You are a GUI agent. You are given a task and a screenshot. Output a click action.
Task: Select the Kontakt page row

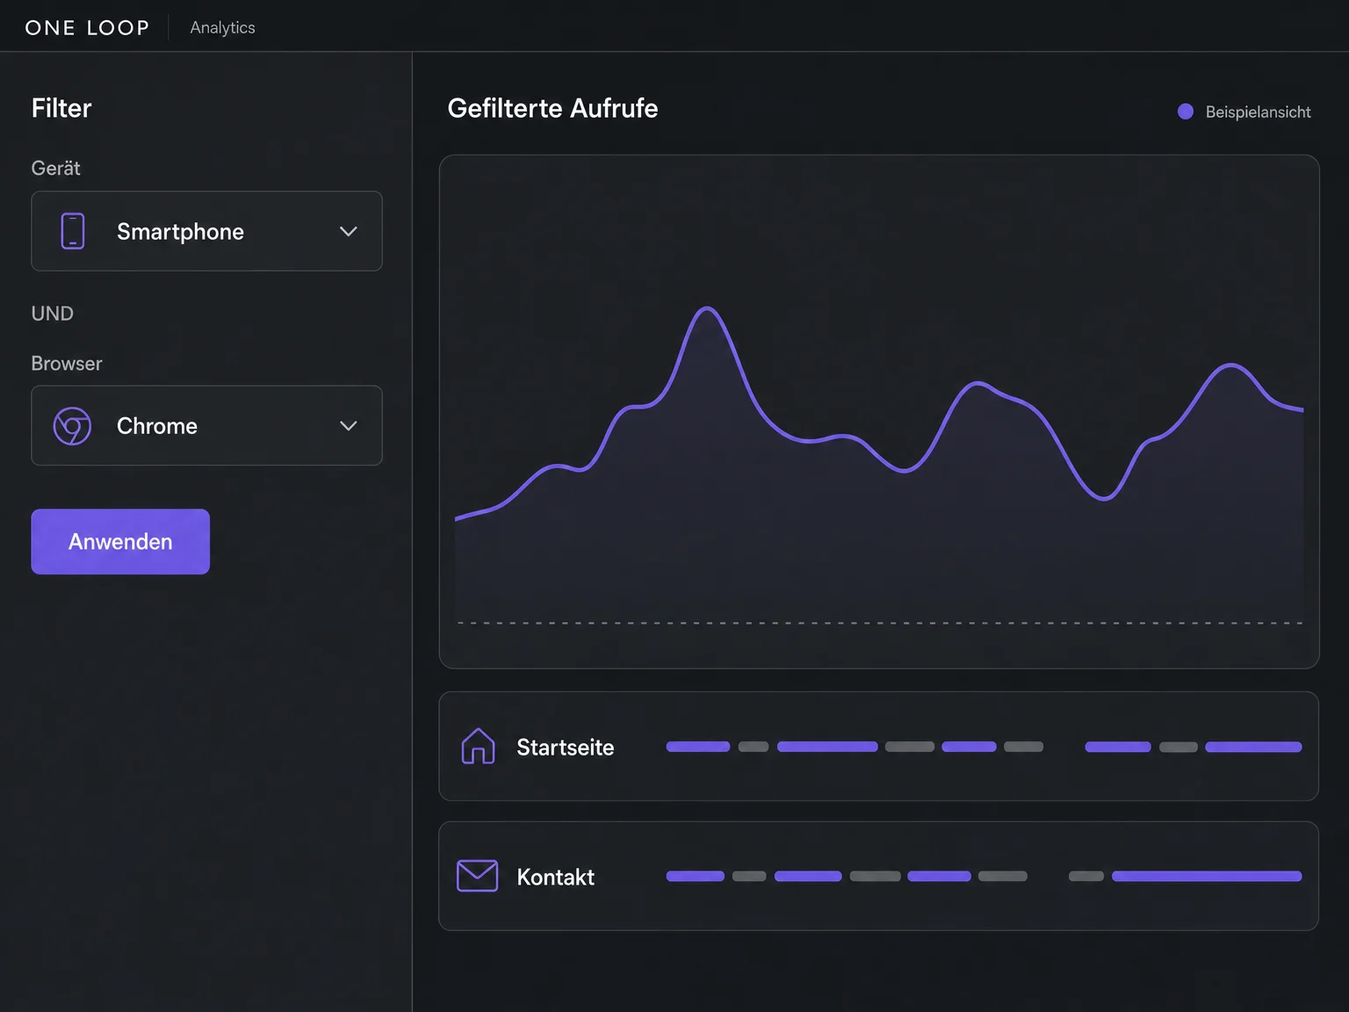pyautogui.click(x=878, y=876)
